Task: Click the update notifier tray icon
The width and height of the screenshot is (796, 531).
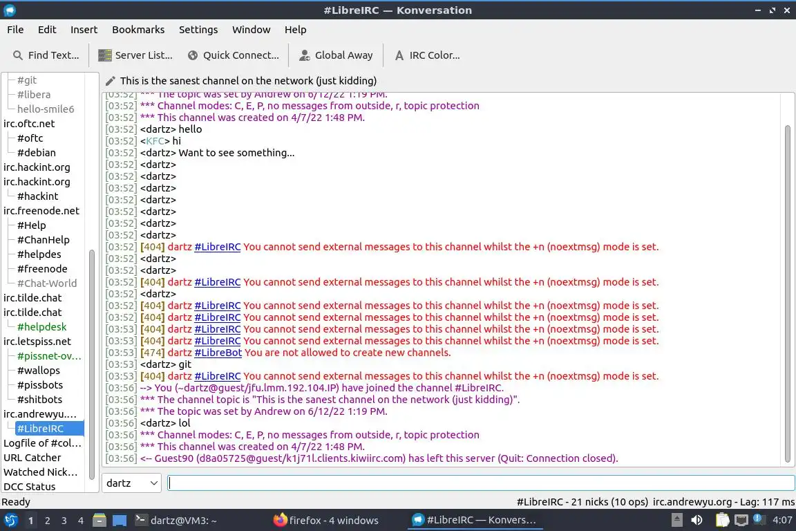Action: (758, 519)
